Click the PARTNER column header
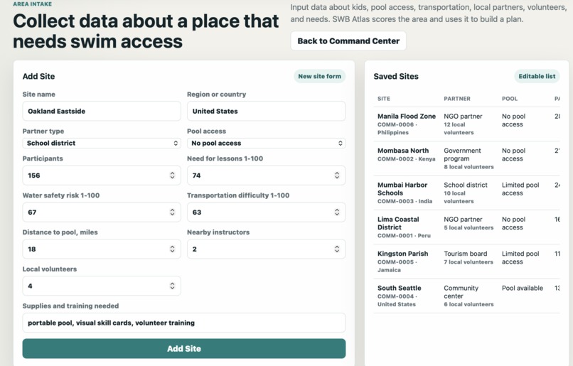This screenshot has height=366, width=573. pos(457,99)
